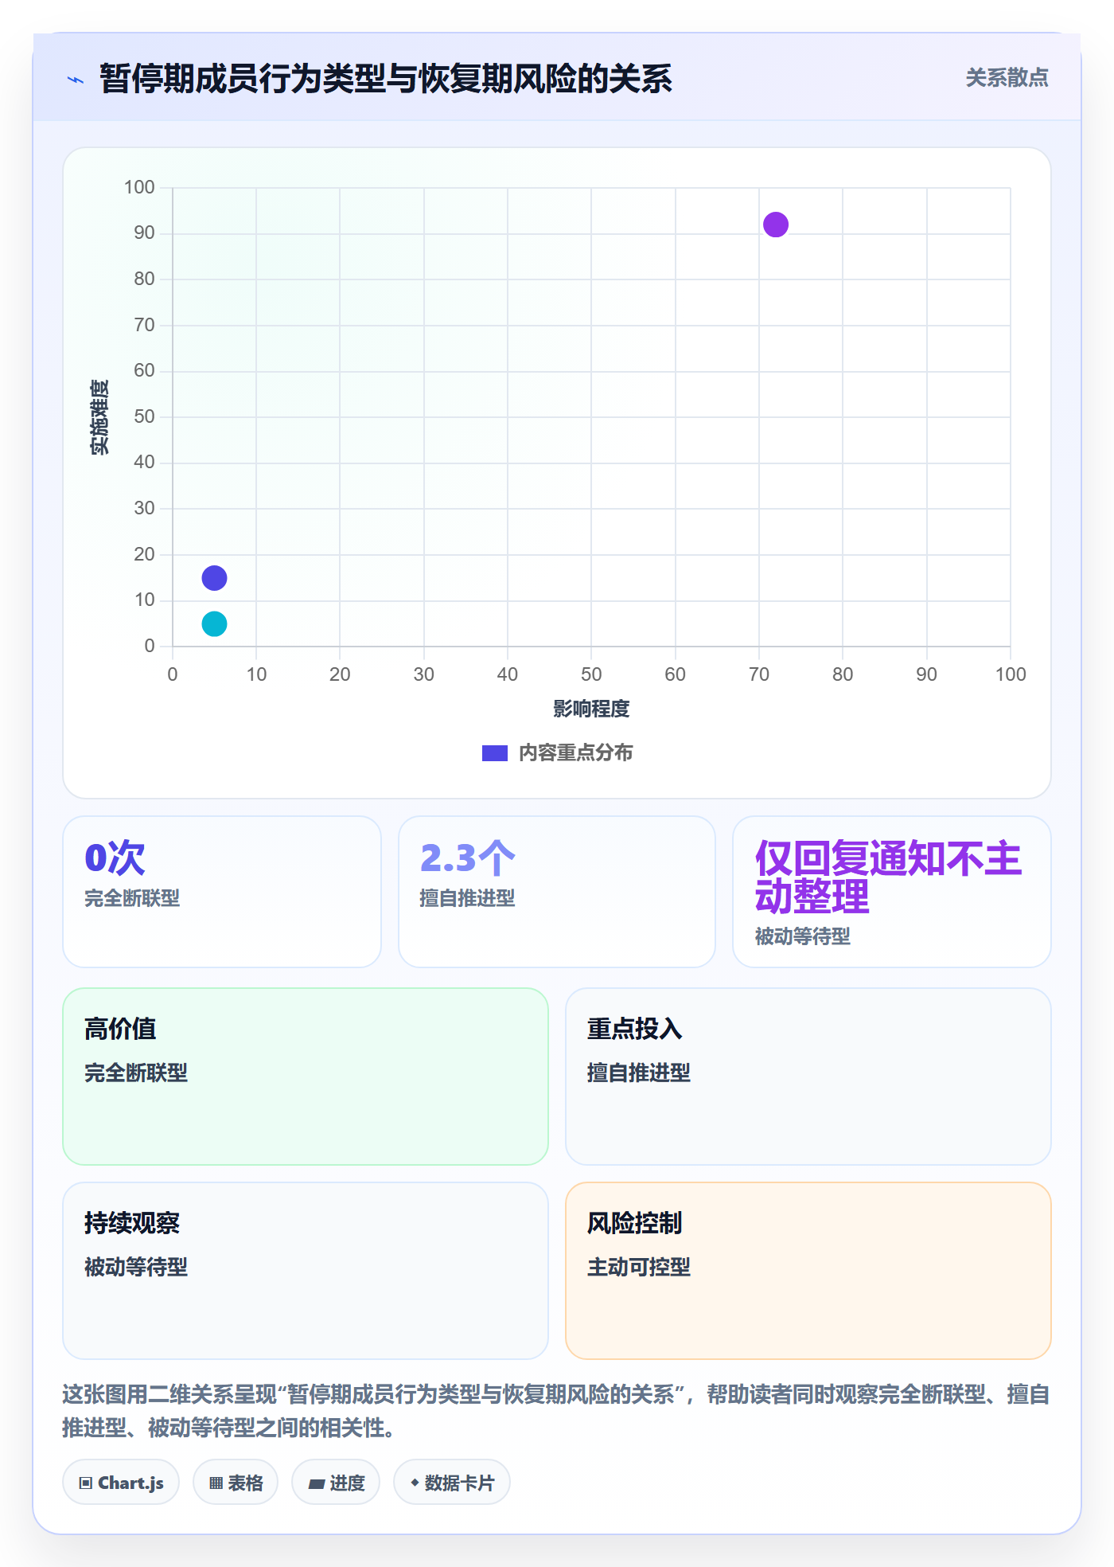Click the 被动等待型 label under the purple headline
This screenshot has height=1567, width=1114.
802,936
